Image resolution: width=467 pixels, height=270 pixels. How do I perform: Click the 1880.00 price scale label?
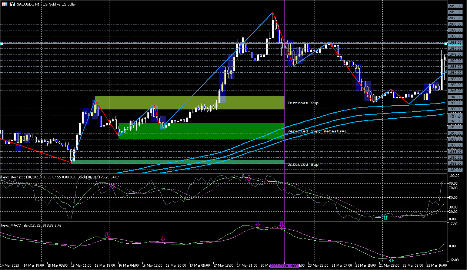click(x=455, y=170)
